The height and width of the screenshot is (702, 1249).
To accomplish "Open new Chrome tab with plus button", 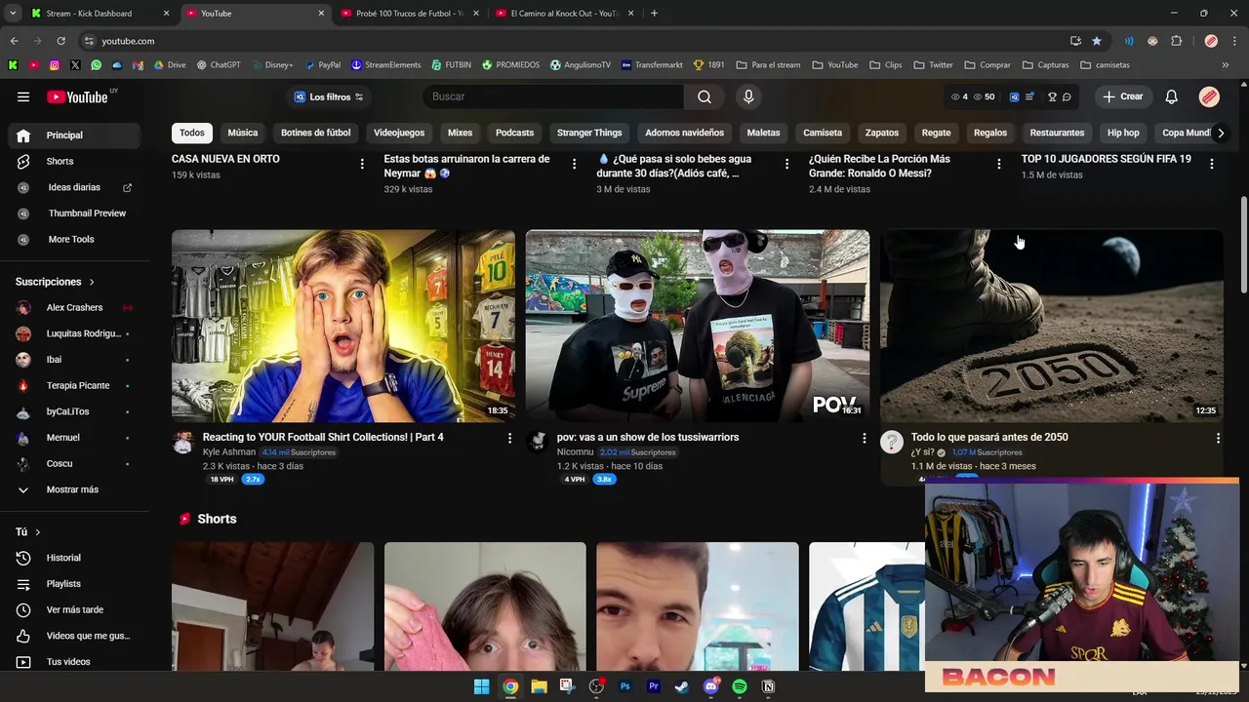I will [x=654, y=14].
